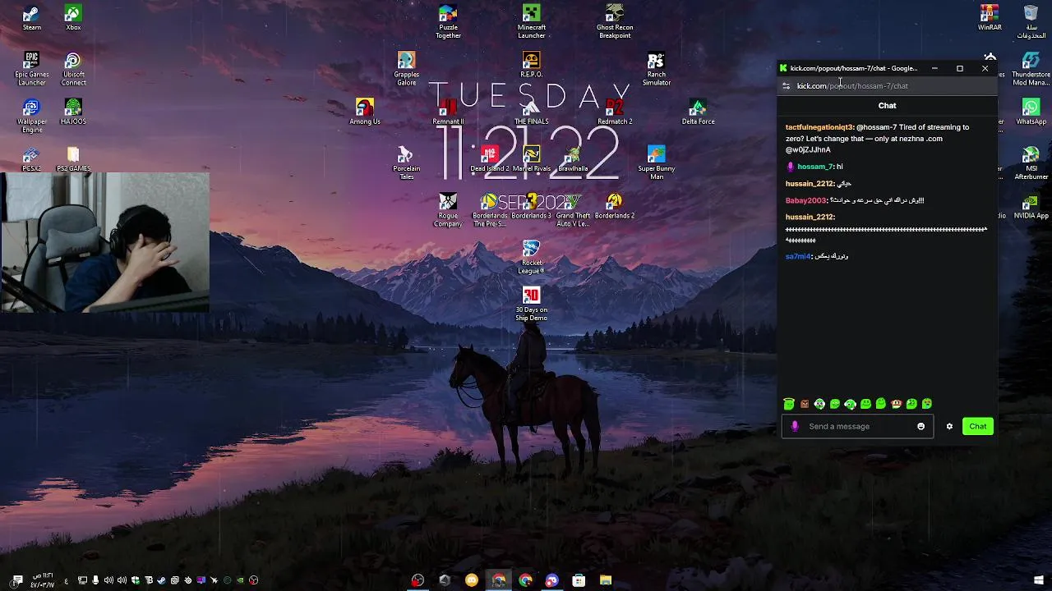Select the R.E.P.O. desktop icon

531,65
